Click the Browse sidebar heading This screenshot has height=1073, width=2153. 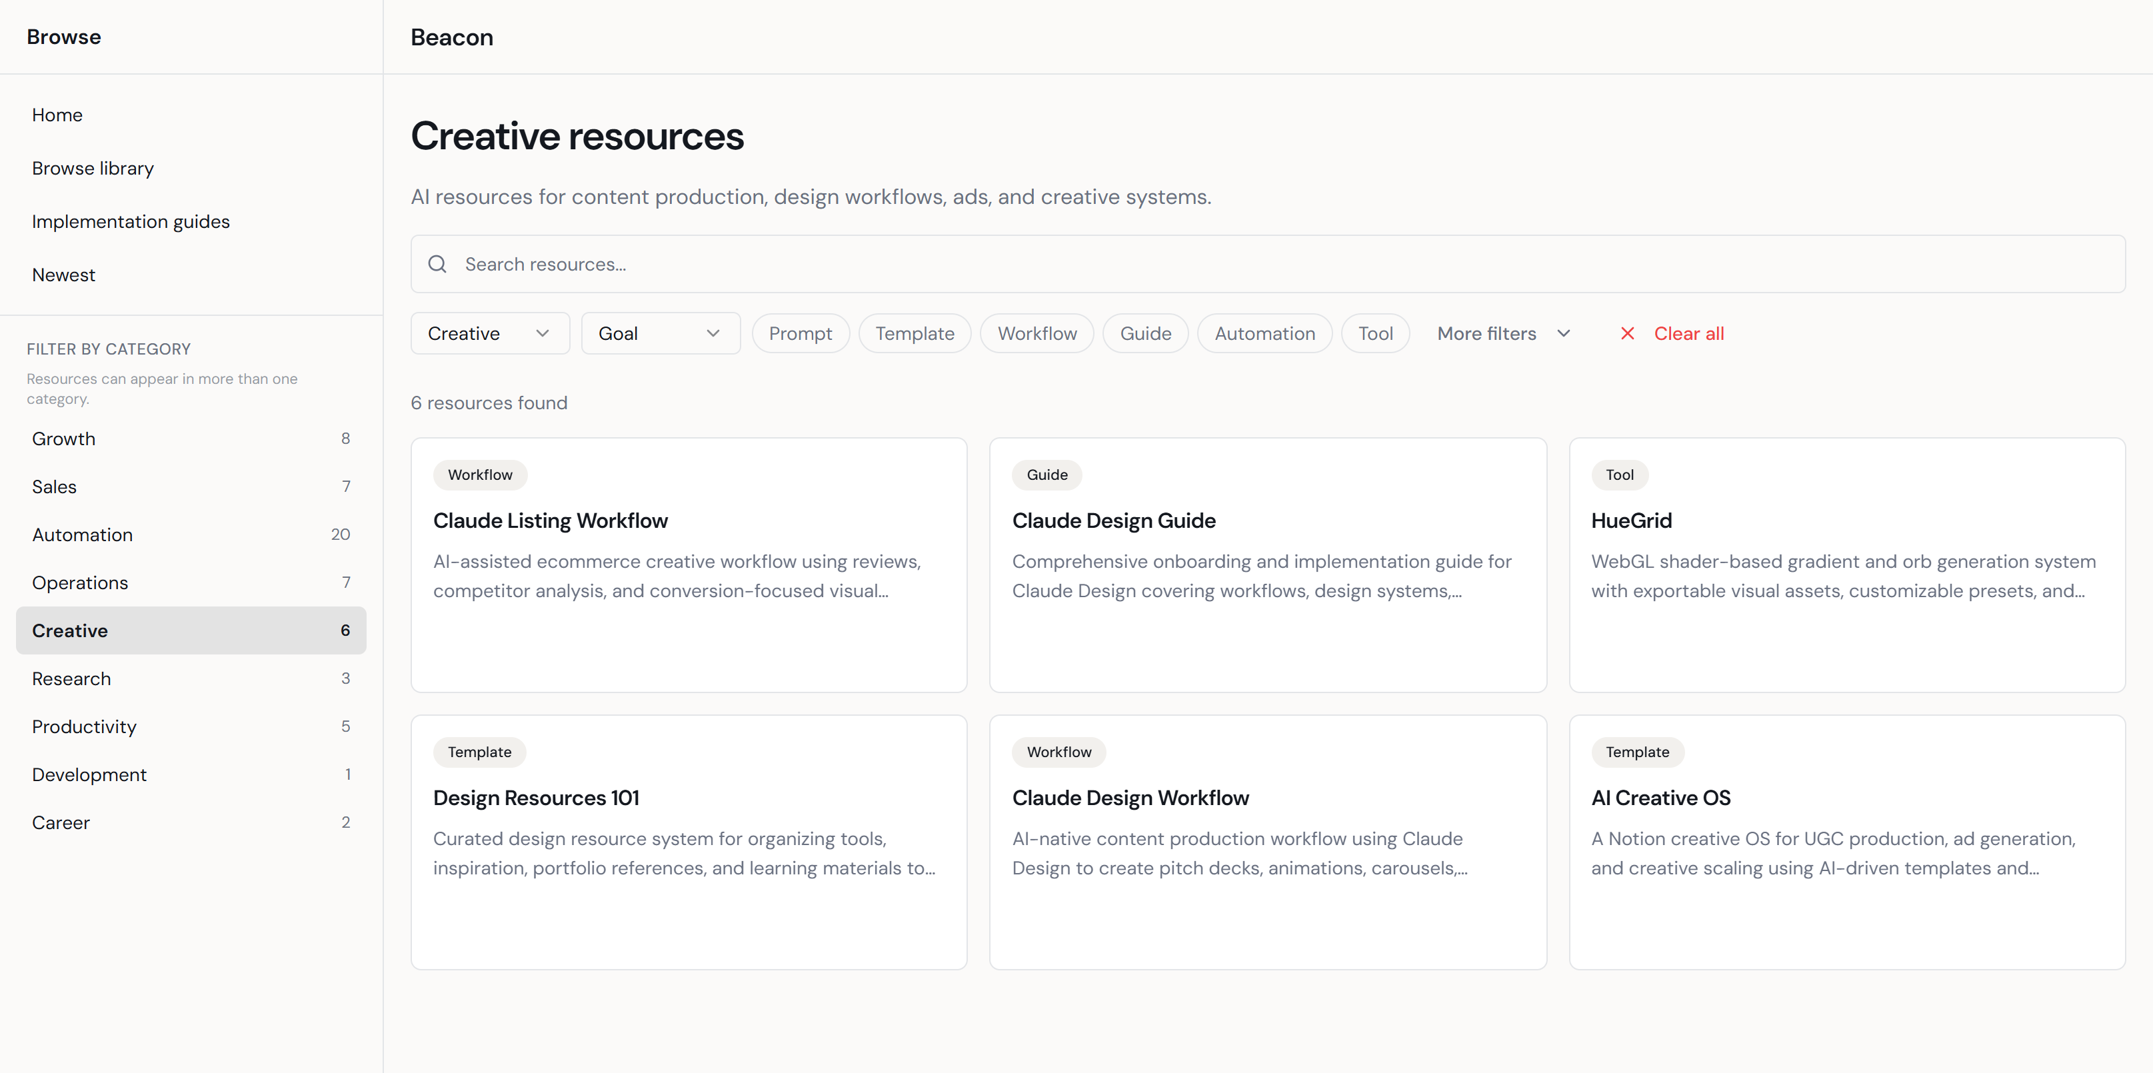coord(63,37)
